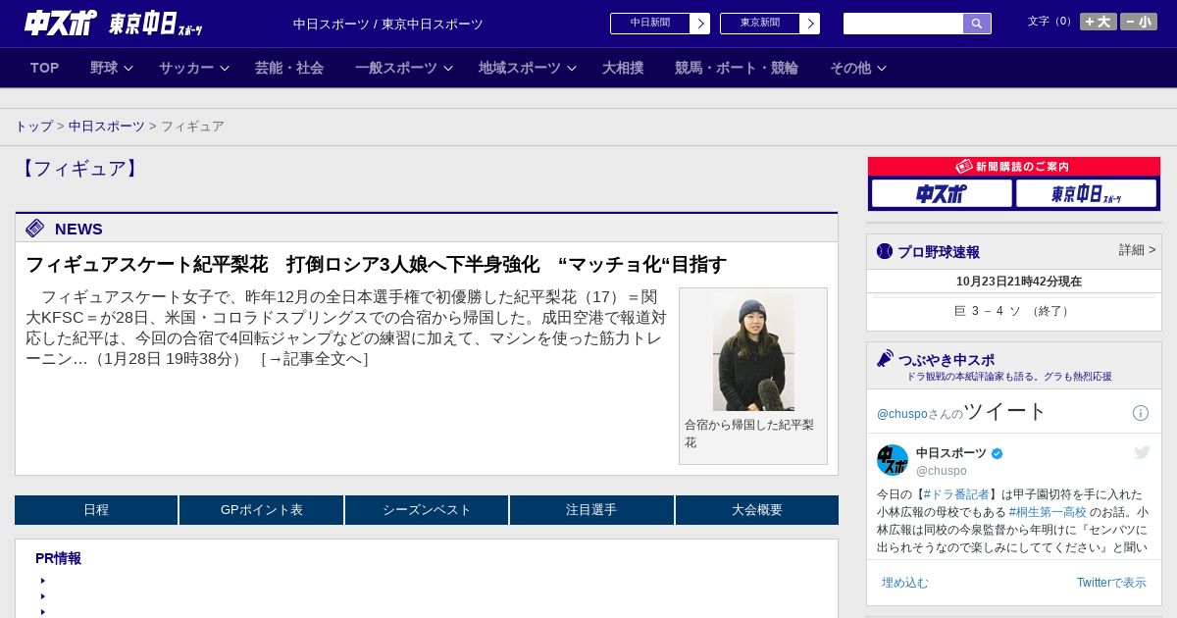Open 競馬・ボート・競輪 menu item
This screenshot has height=618, width=1177.
(737, 68)
